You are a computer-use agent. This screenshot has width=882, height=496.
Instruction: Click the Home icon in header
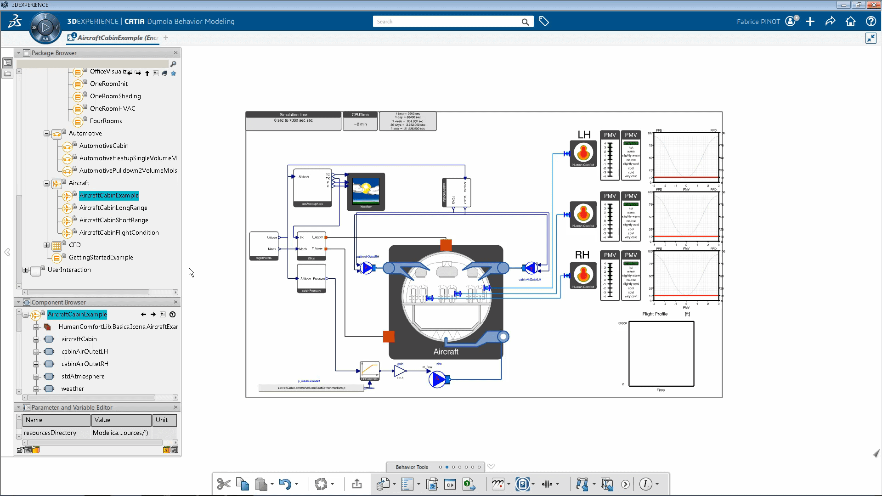850,22
